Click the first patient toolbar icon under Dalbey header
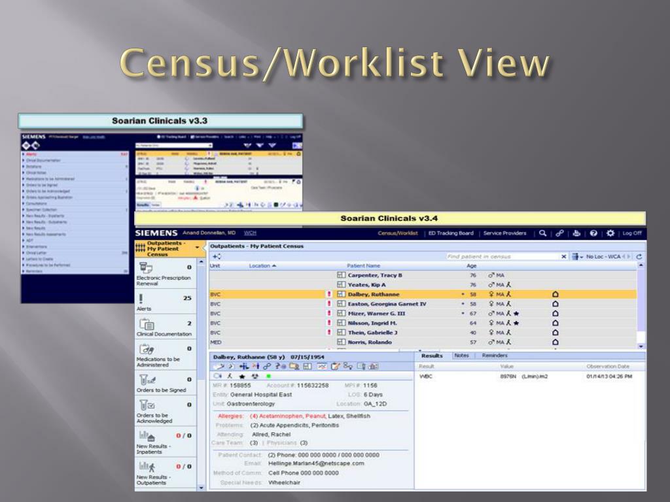670x502 pixels. coord(220,366)
